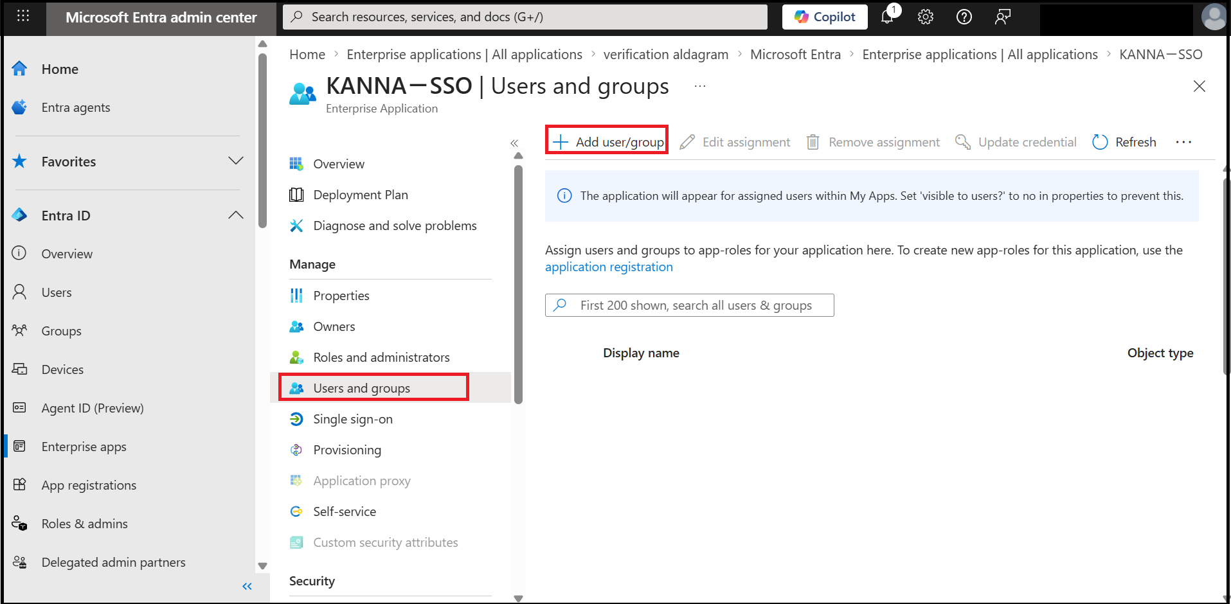
Task: Focus the search users & groups field
Action: click(x=690, y=305)
